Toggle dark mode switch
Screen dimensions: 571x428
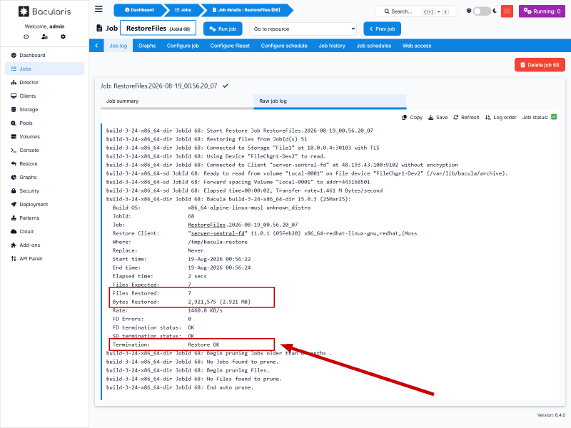pyautogui.click(x=481, y=11)
